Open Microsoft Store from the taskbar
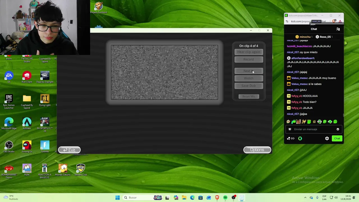The height and width of the screenshot is (202, 359). (201, 198)
